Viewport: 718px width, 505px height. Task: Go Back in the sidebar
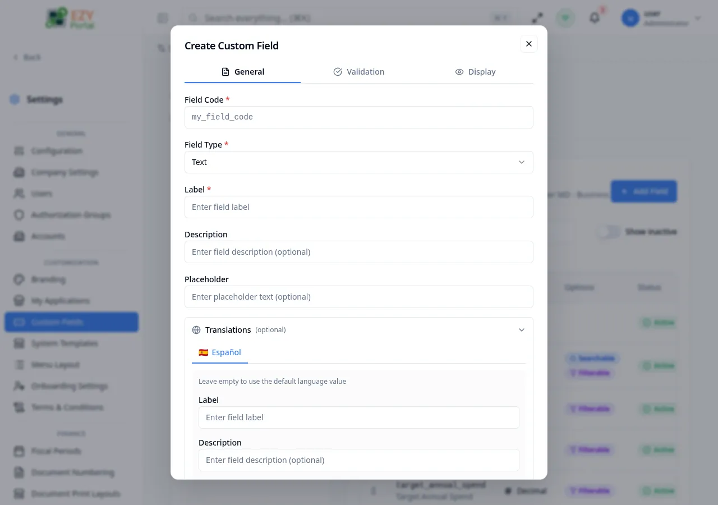point(27,57)
